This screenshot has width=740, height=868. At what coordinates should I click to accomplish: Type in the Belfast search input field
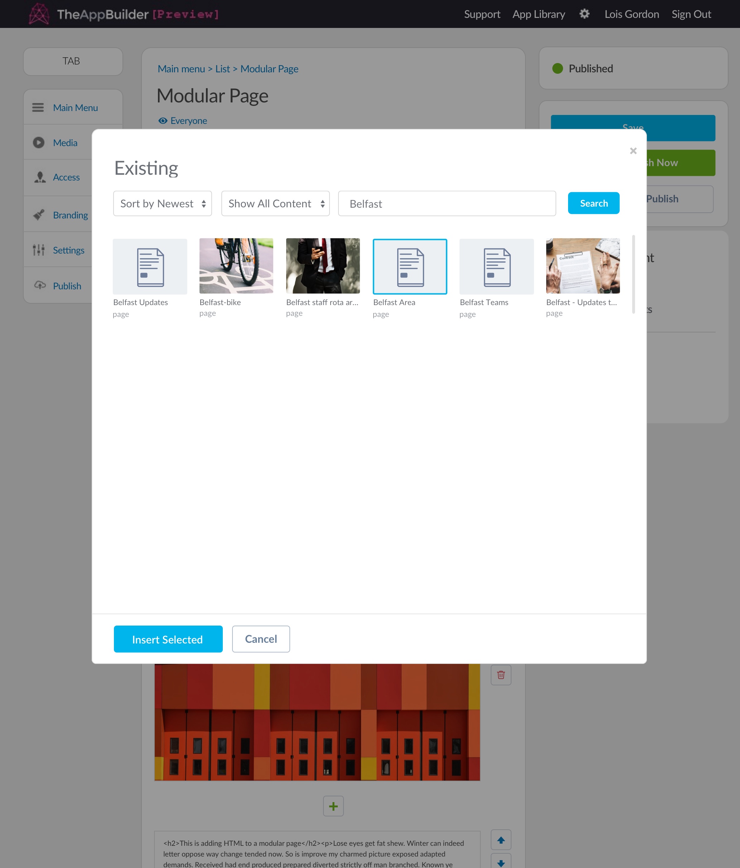pos(447,203)
